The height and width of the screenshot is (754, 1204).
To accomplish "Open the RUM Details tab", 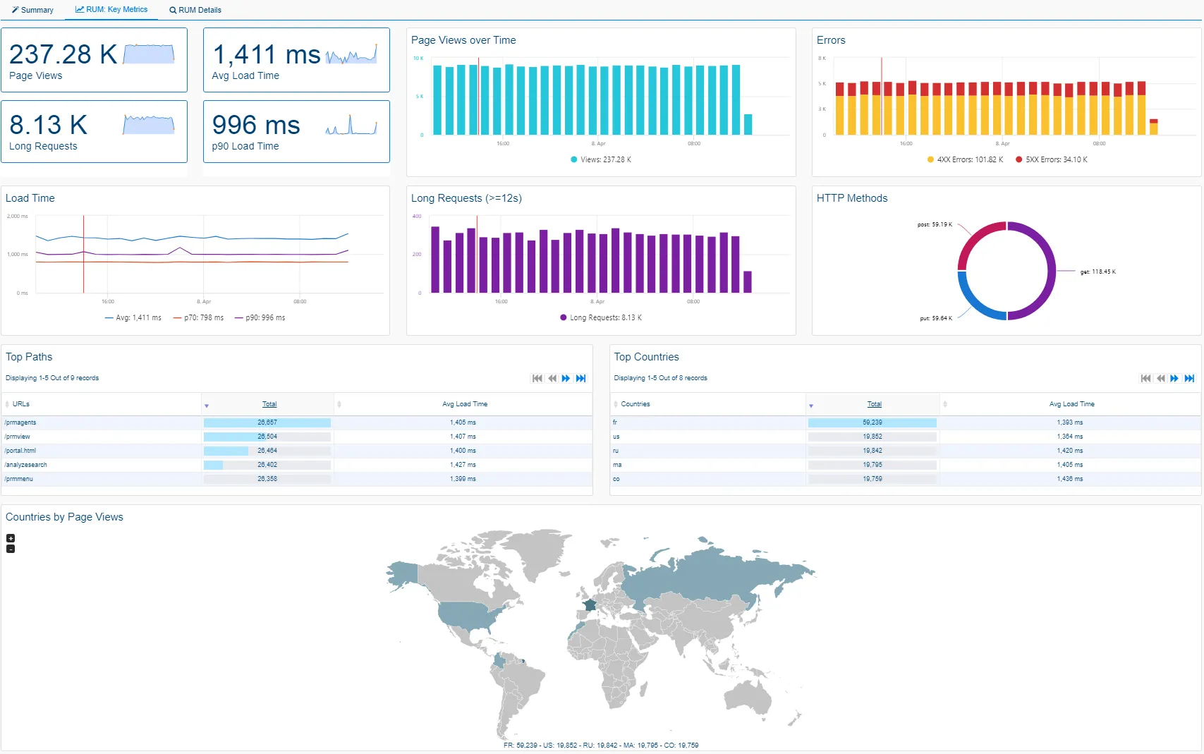I will pyautogui.click(x=195, y=10).
